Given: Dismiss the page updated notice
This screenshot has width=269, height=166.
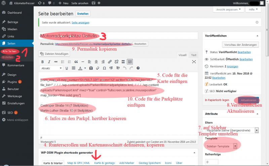Looking at the screenshot, I should pyautogui.click(x=257, y=22).
